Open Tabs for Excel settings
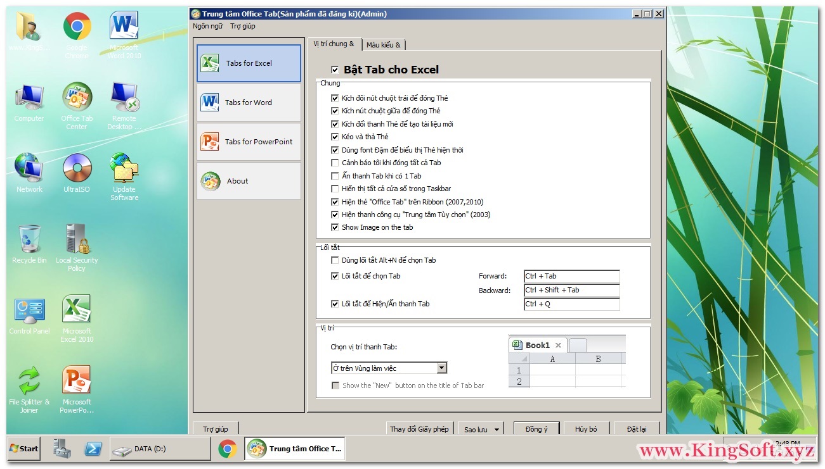This screenshot has width=825, height=469. point(249,63)
